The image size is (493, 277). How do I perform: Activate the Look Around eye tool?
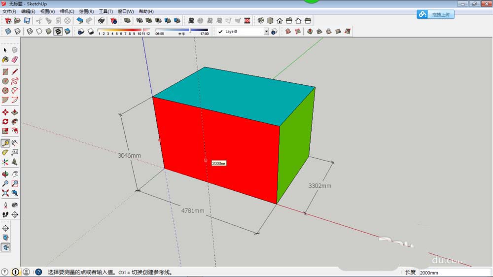(14, 205)
